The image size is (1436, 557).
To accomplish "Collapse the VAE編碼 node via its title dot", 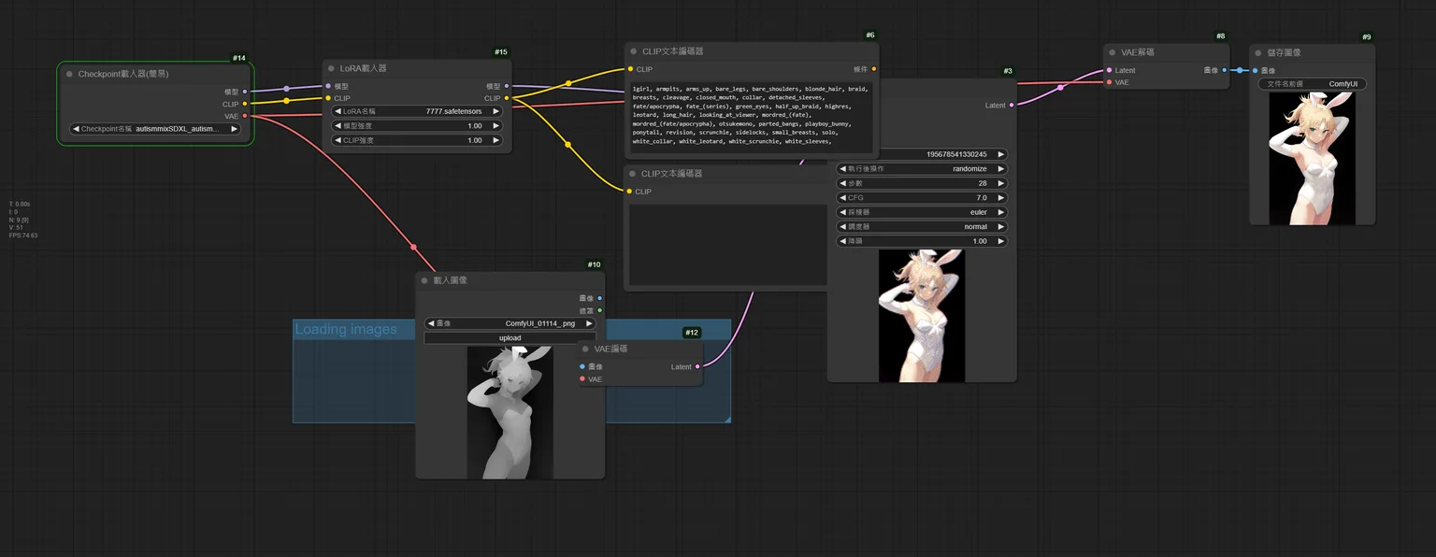I will coord(585,349).
